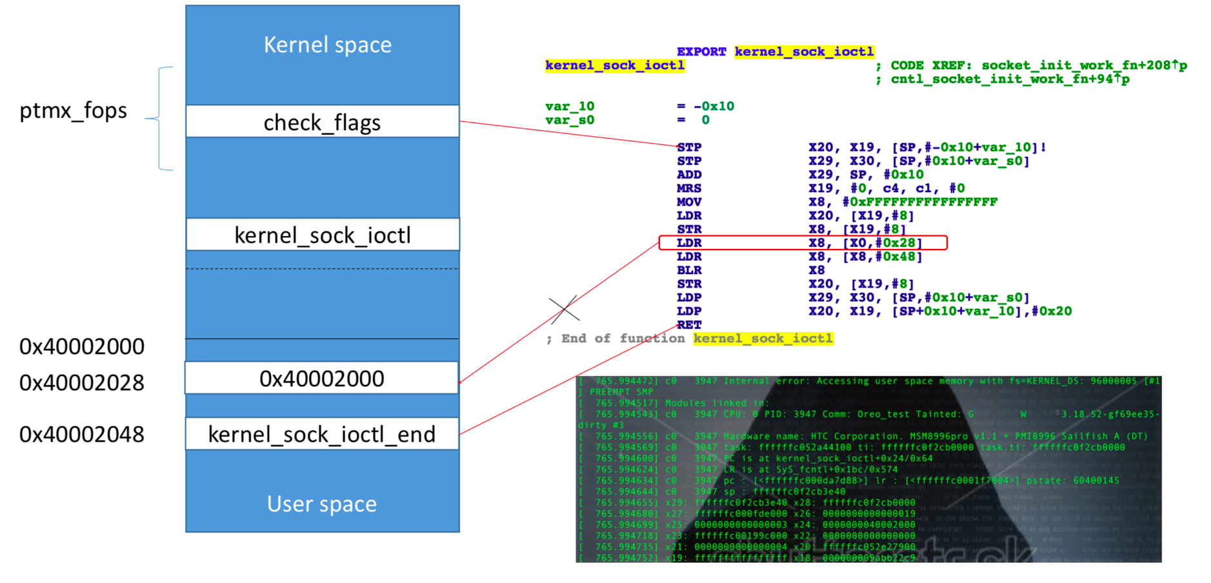Click the EXPORT kernel_sock_ioctl highlighted name

[x=805, y=52]
